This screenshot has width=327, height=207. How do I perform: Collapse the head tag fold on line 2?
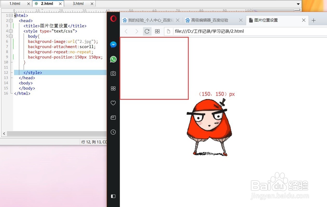(11, 21)
